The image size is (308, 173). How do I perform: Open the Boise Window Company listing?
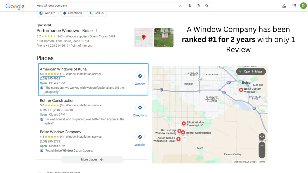(61, 132)
